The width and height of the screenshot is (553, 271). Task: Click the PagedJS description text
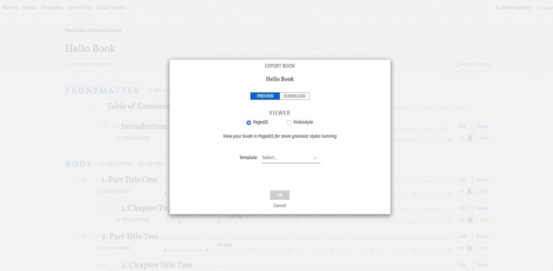click(280, 136)
